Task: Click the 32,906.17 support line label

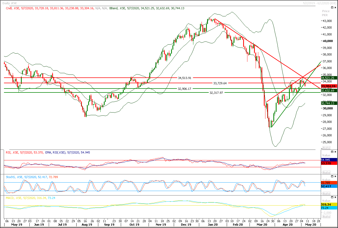Action: 184,89
